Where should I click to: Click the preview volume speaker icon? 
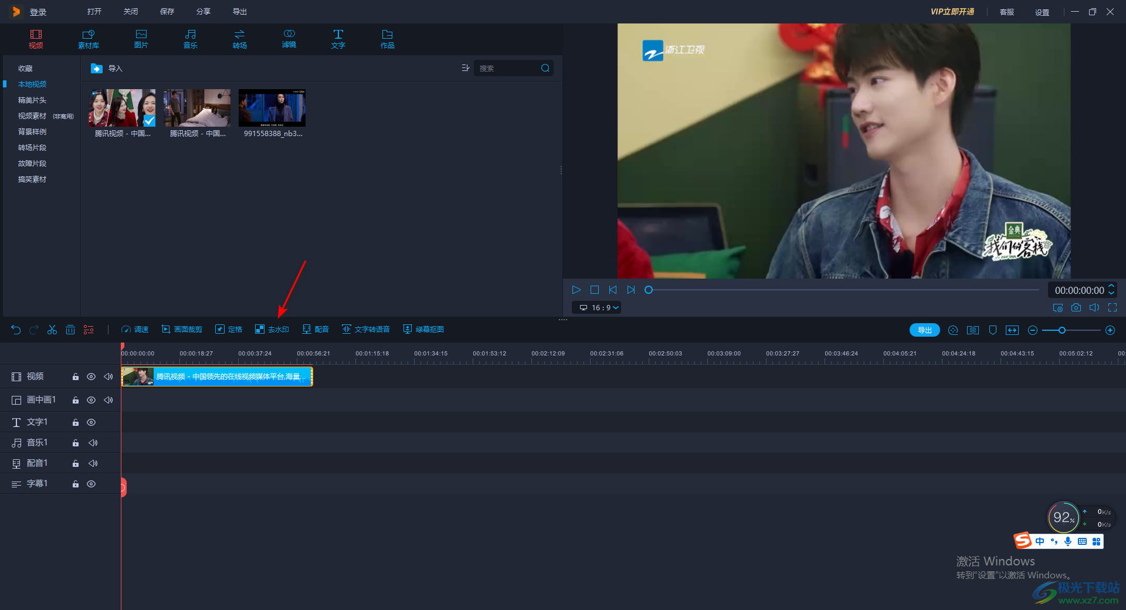(x=1094, y=307)
